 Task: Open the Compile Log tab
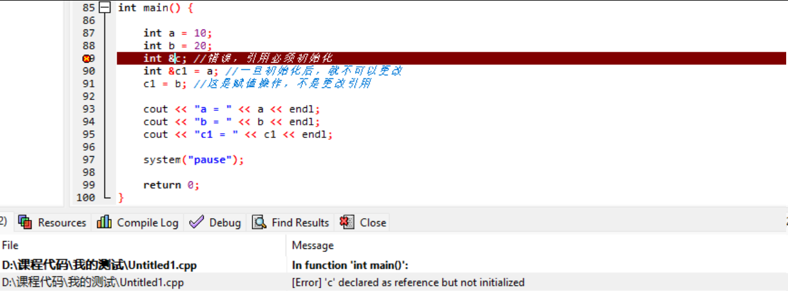click(x=138, y=222)
